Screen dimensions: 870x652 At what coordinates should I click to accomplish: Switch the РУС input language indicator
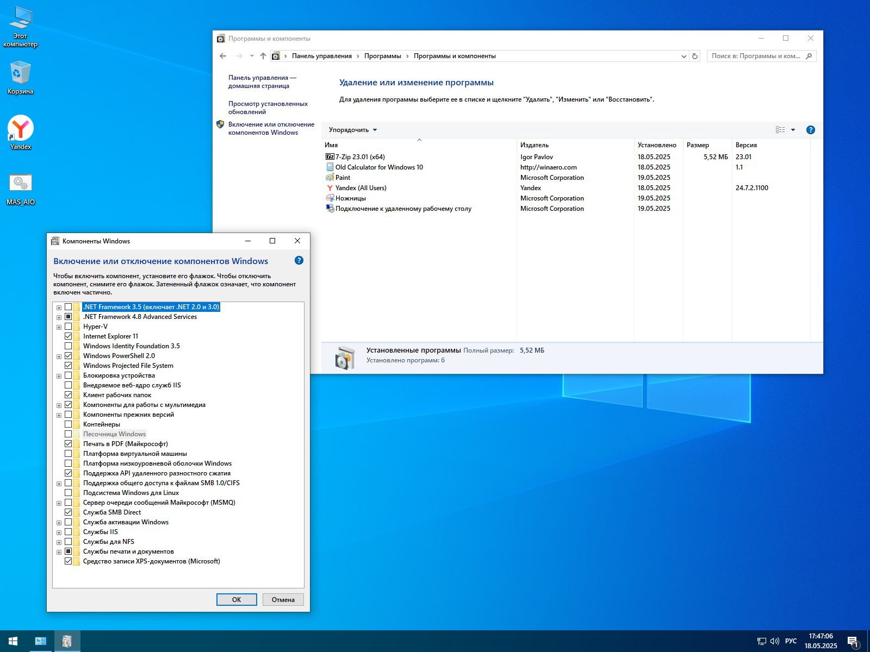coord(791,641)
